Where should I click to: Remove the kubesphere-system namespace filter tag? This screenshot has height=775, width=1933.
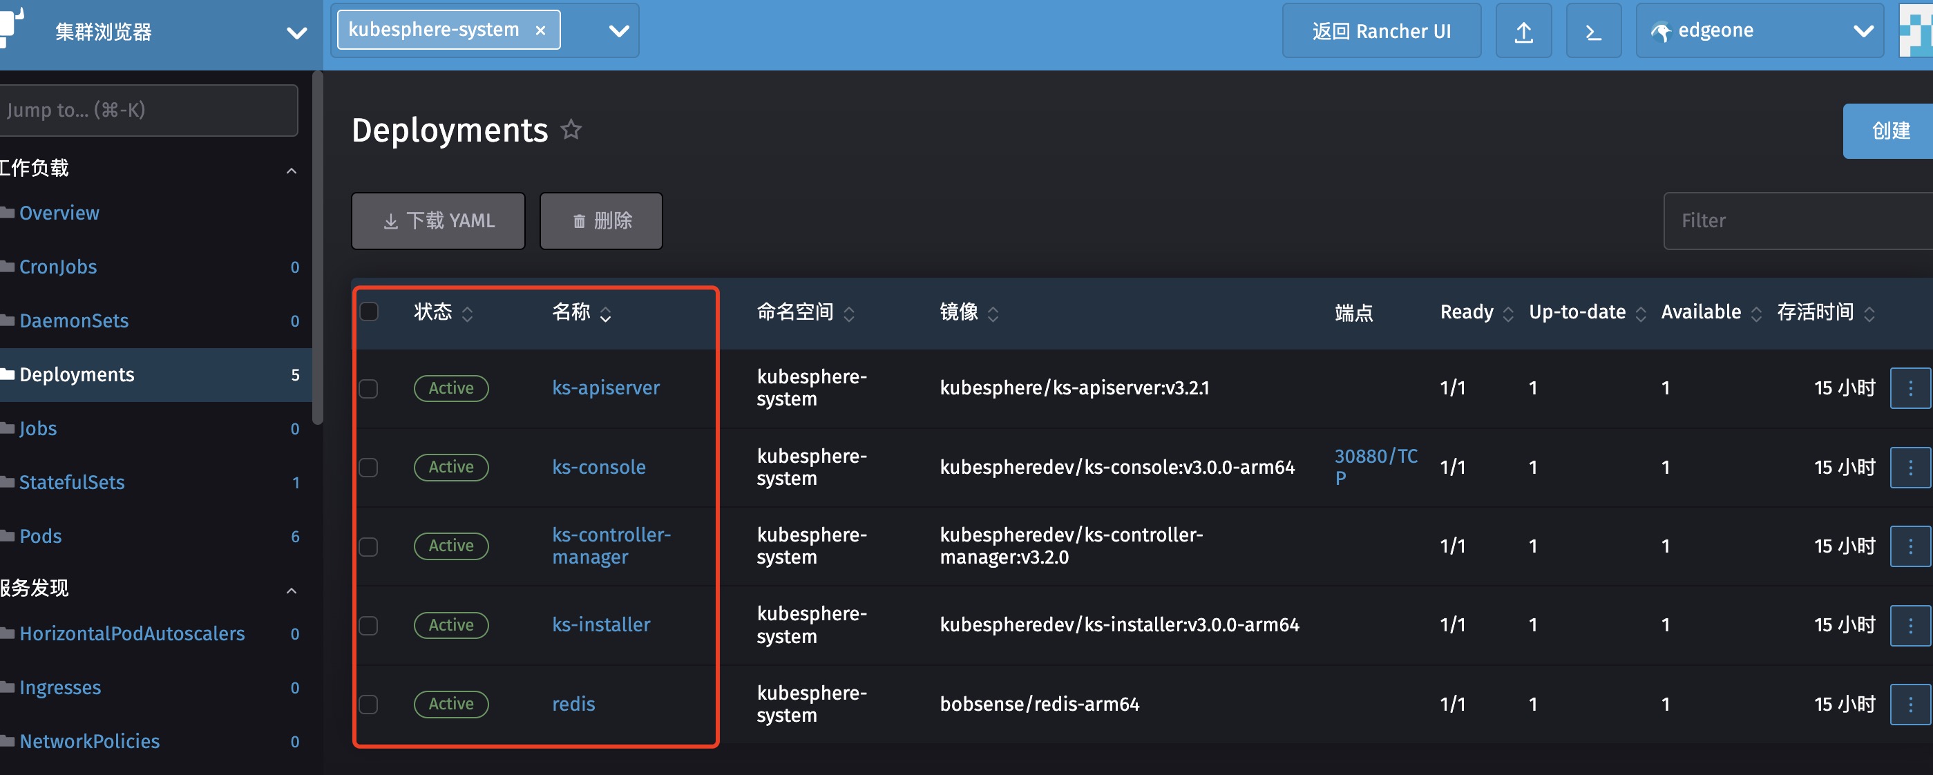coord(540,31)
